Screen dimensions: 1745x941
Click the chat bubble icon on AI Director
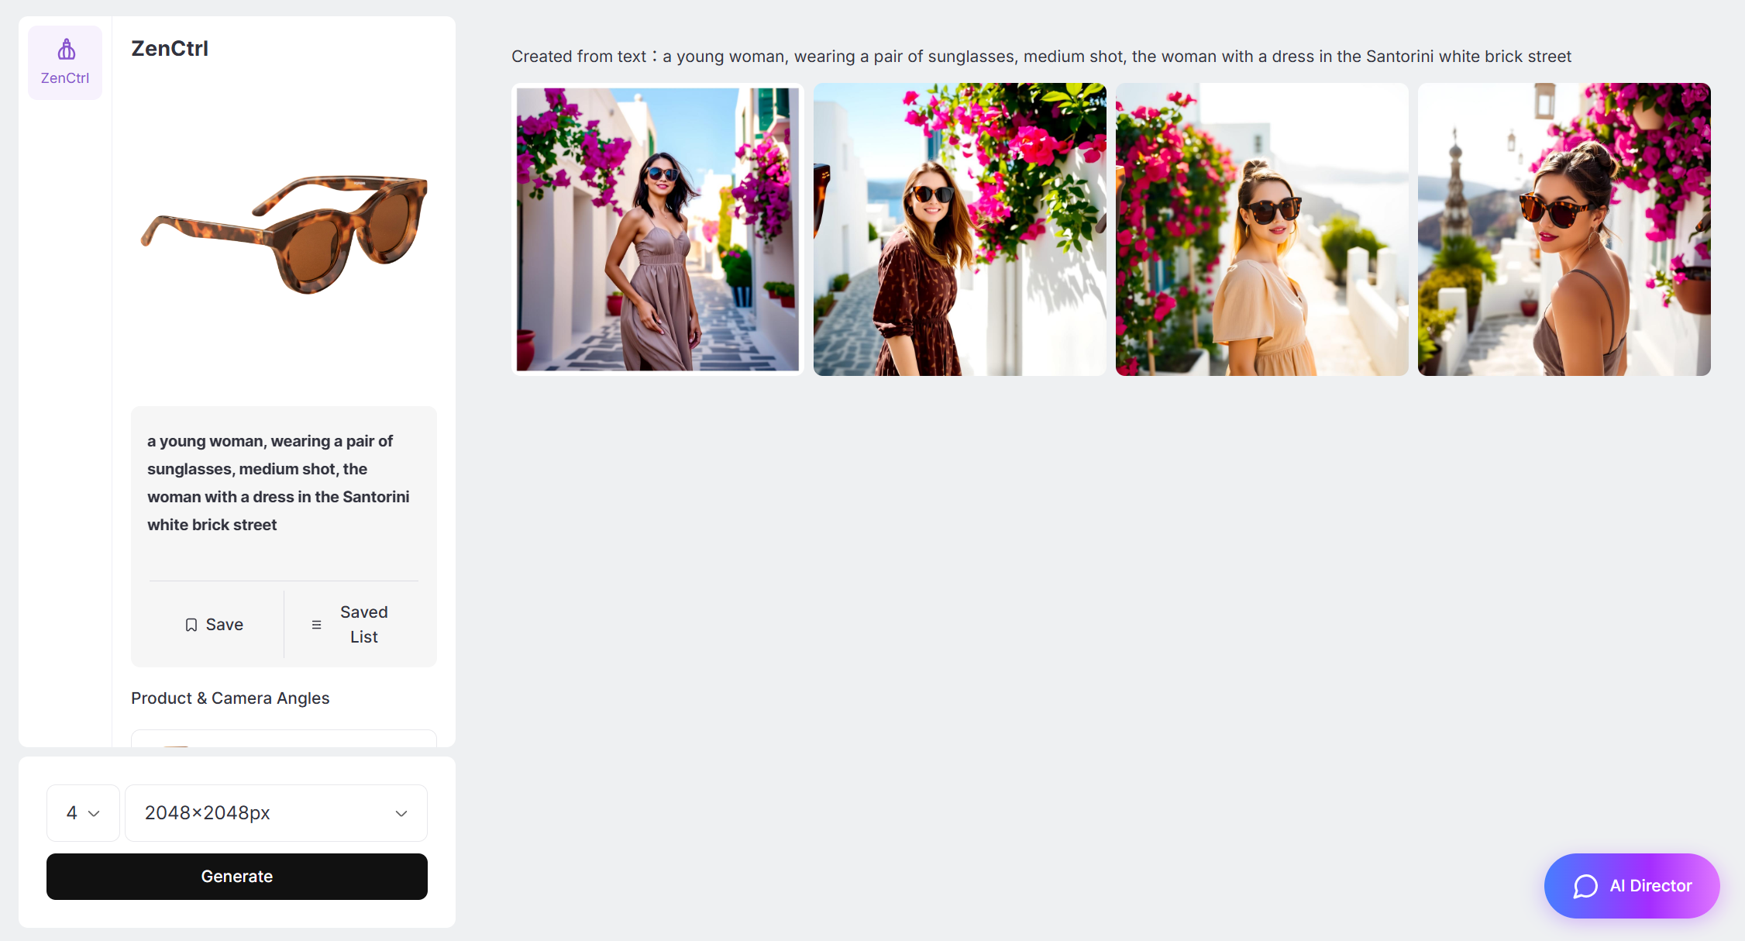(1585, 886)
